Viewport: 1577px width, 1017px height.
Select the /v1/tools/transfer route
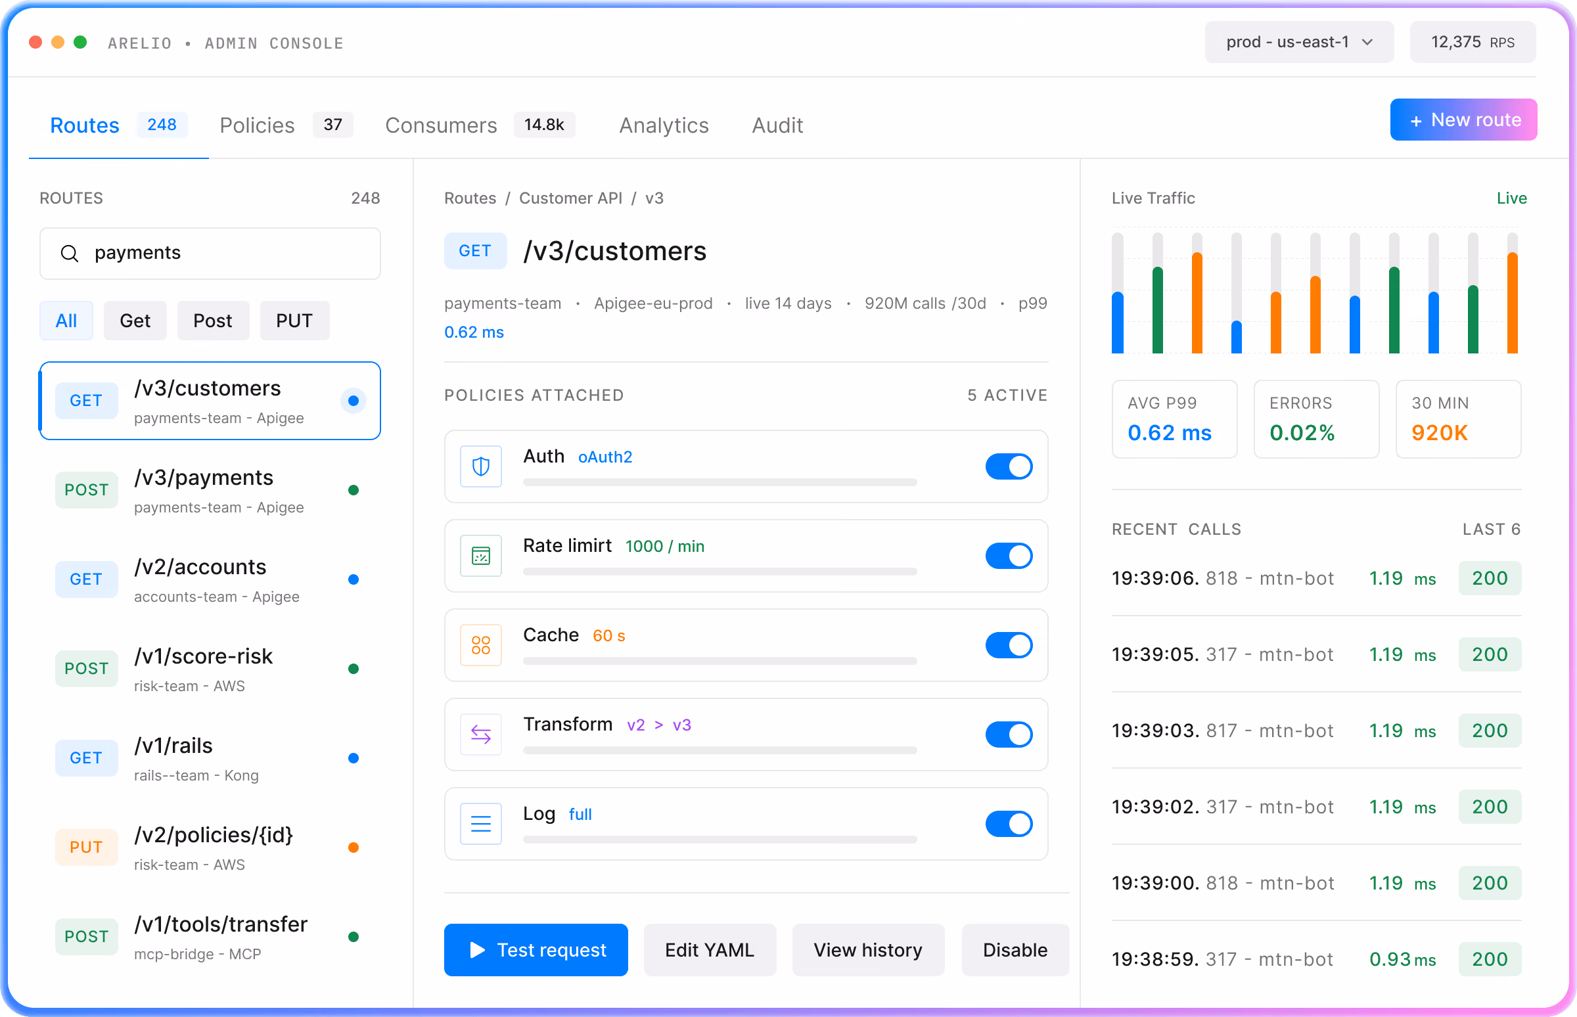tap(210, 937)
